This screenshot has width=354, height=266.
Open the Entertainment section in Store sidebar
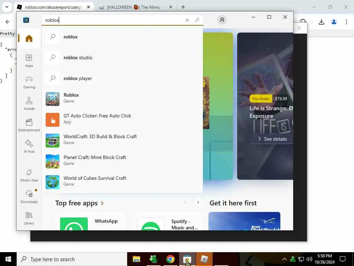[29, 125]
